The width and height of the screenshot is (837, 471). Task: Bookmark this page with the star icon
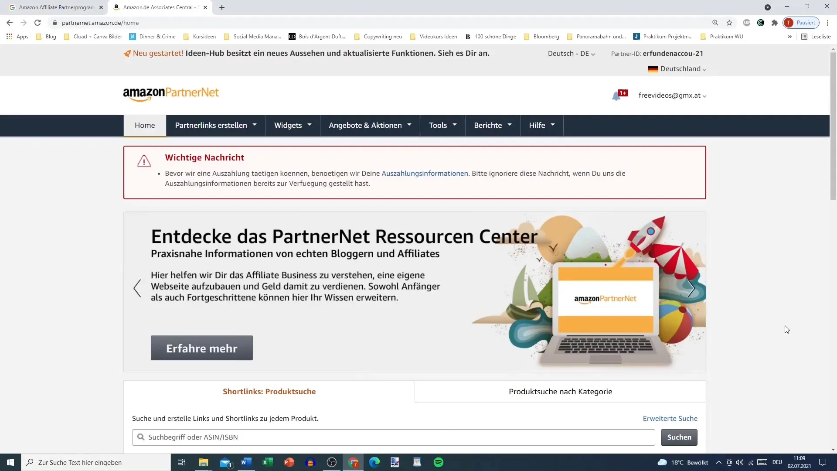point(729,23)
